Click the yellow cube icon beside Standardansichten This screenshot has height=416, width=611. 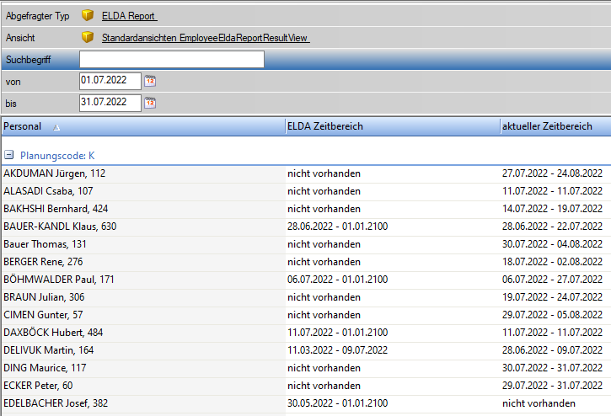coord(88,38)
